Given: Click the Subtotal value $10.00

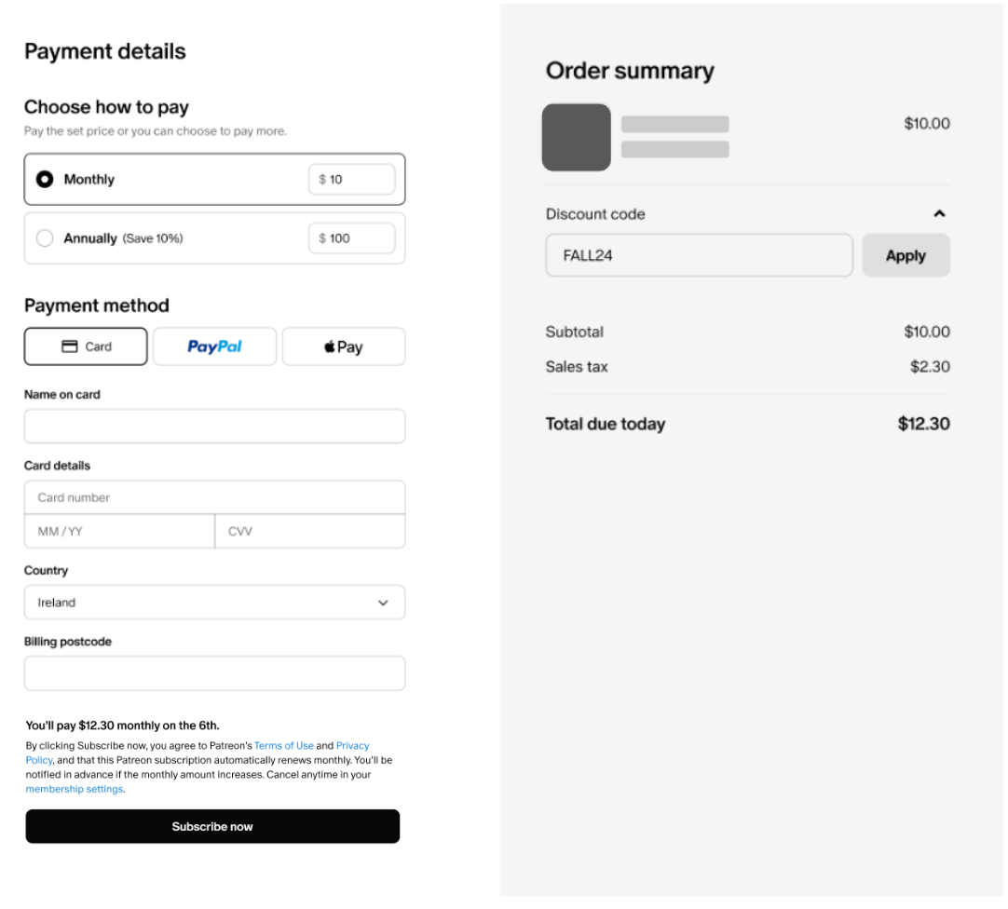Looking at the screenshot, I should [927, 332].
